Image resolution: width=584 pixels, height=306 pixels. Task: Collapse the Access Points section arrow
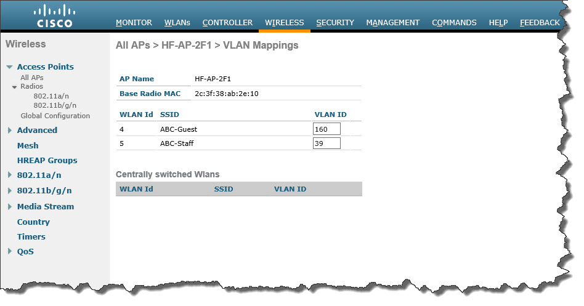click(10, 67)
